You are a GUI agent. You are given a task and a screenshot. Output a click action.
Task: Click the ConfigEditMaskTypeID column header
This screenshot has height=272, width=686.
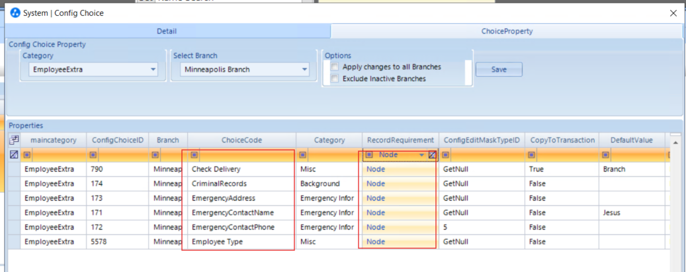(x=482, y=140)
